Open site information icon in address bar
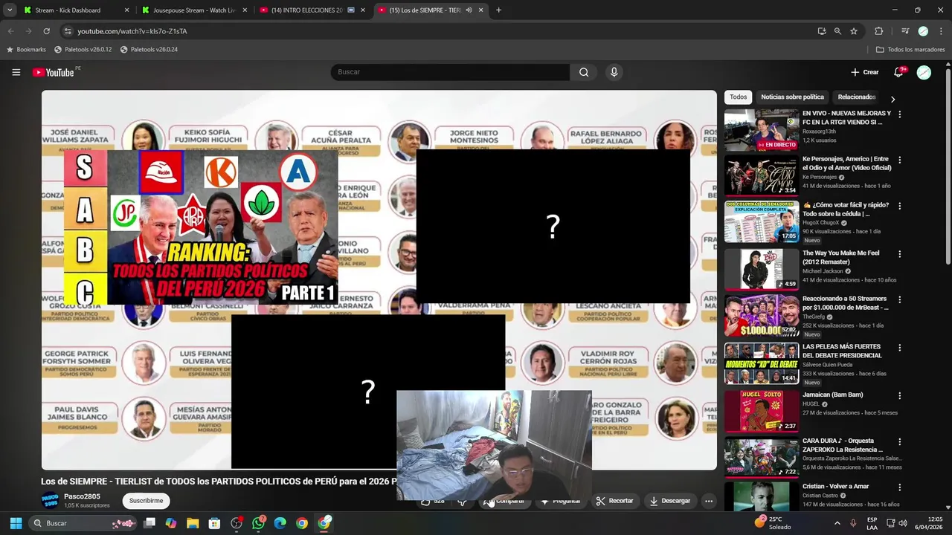The image size is (952, 535). click(68, 31)
